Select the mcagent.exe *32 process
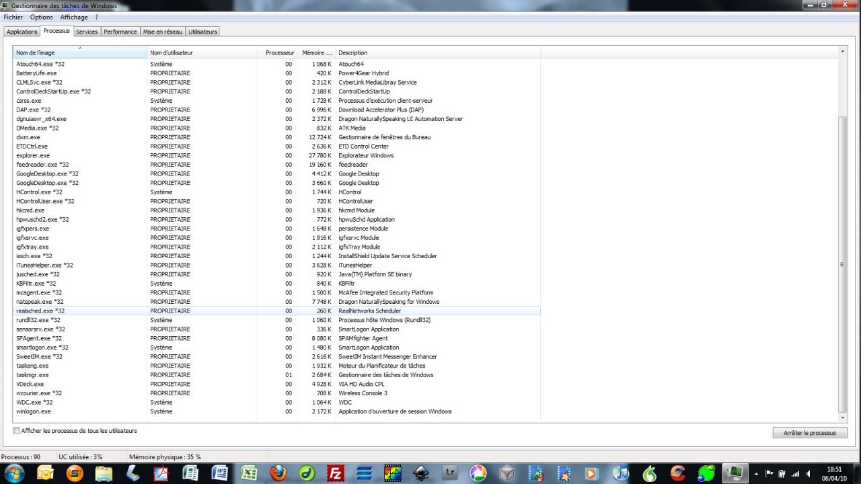 pos(277,292)
